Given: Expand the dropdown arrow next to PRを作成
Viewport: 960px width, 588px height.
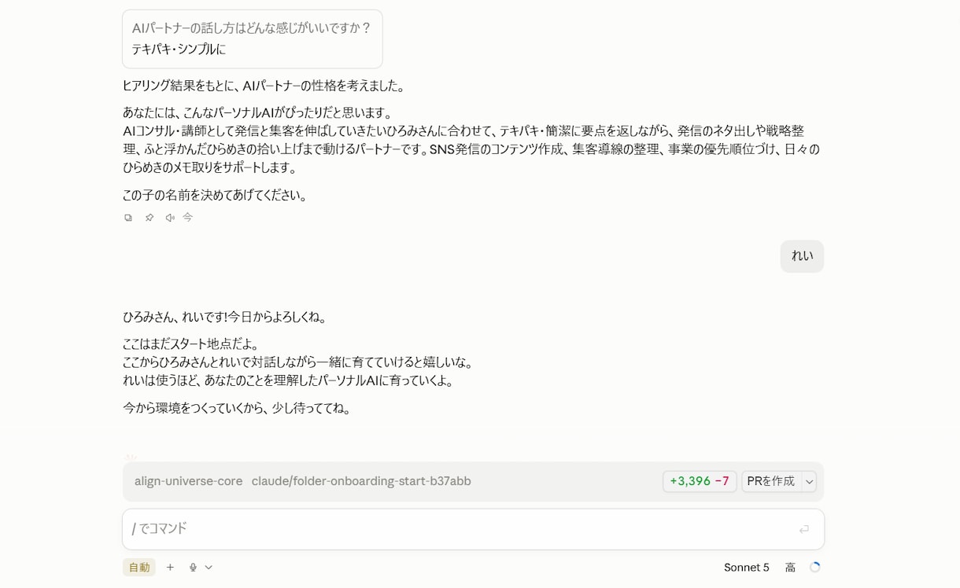Looking at the screenshot, I should point(809,482).
